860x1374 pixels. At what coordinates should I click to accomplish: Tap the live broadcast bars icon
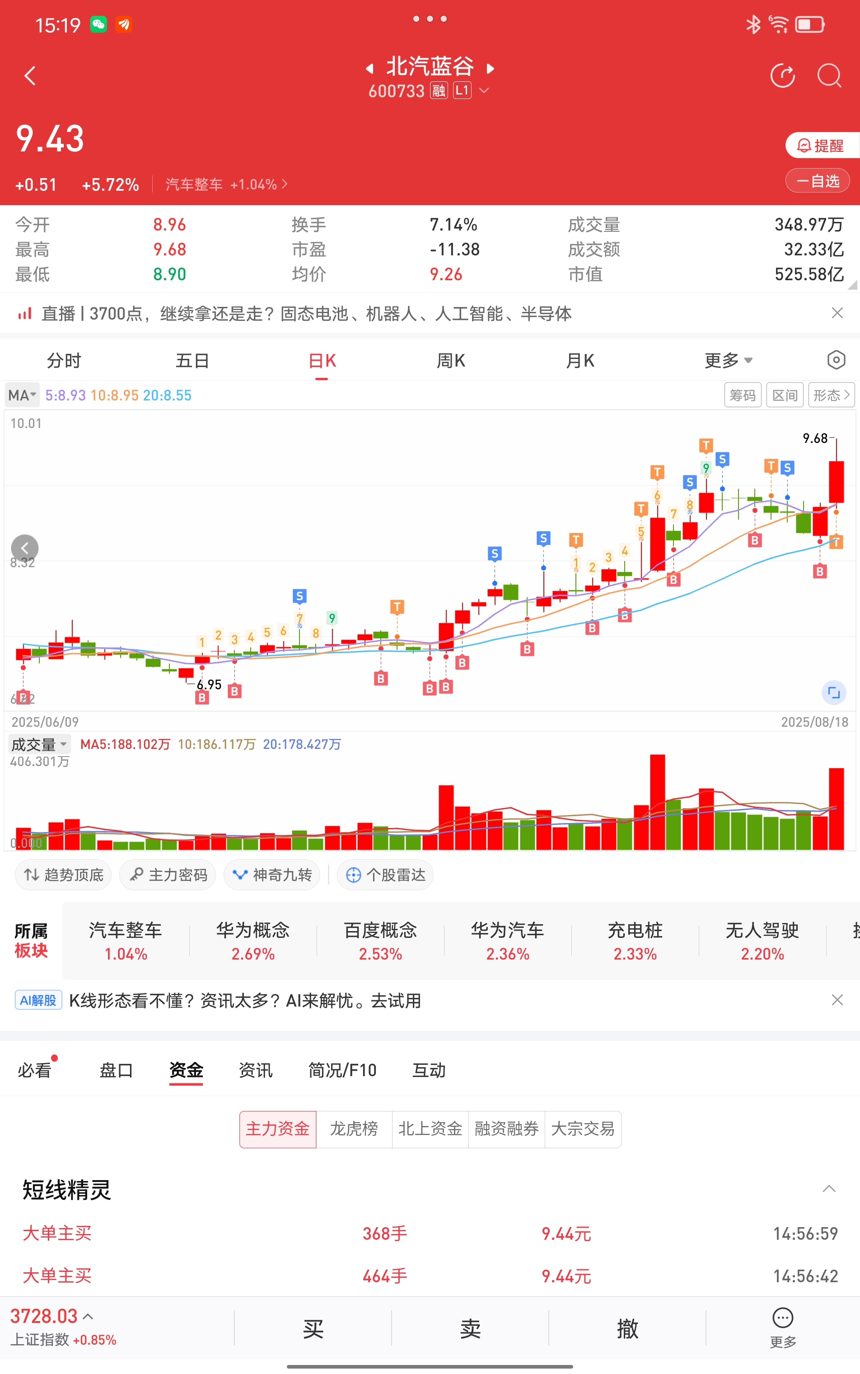tap(24, 314)
